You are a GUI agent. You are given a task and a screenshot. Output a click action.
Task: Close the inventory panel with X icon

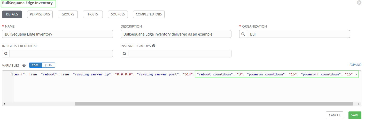pos(359,2)
